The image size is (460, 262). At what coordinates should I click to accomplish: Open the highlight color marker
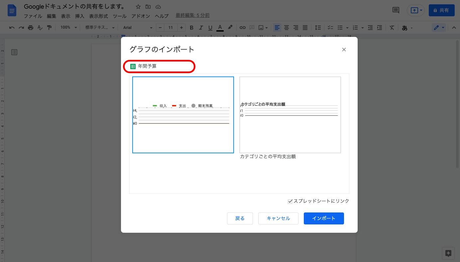pos(230,28)
